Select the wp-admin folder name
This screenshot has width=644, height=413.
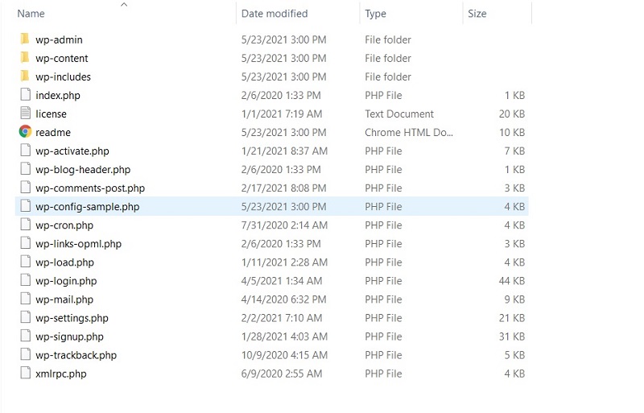click(x=59, y=40)
